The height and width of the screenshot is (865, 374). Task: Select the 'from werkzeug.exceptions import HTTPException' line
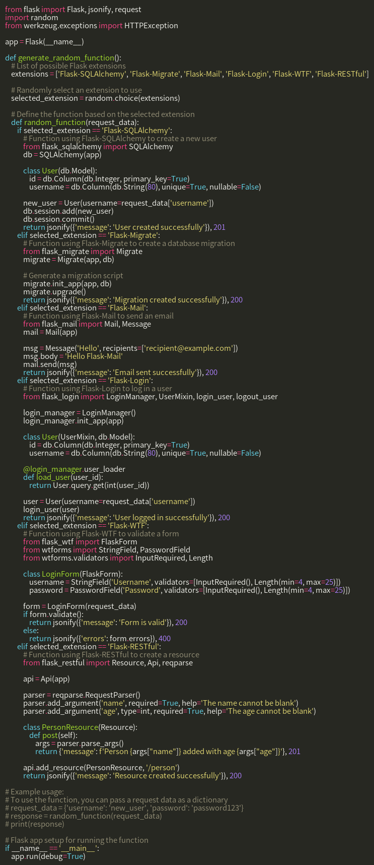[x=91, y=25]
